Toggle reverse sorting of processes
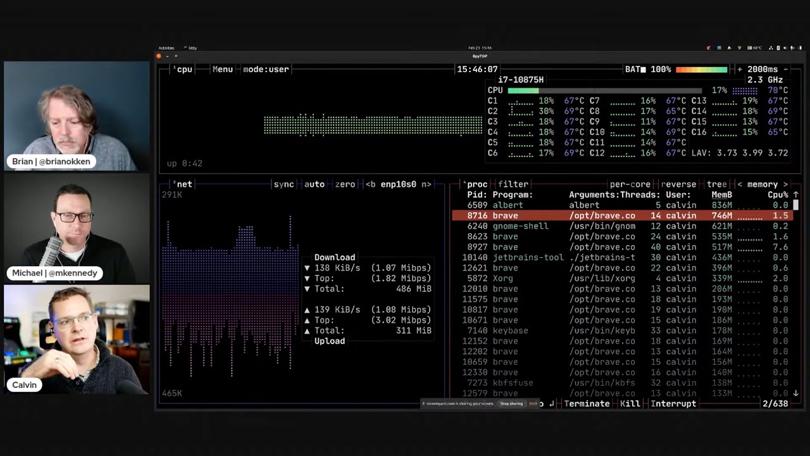This screenshot has width=810, height=456. 678,184
